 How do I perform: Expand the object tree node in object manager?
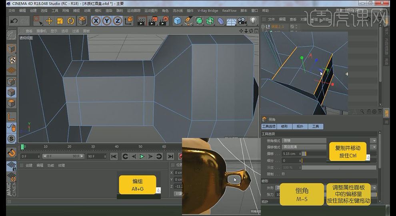263,26
